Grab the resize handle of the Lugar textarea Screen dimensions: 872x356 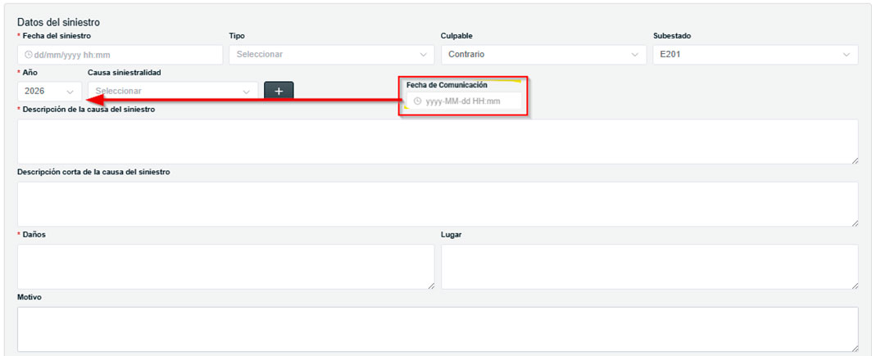click(x=854, y=285)
